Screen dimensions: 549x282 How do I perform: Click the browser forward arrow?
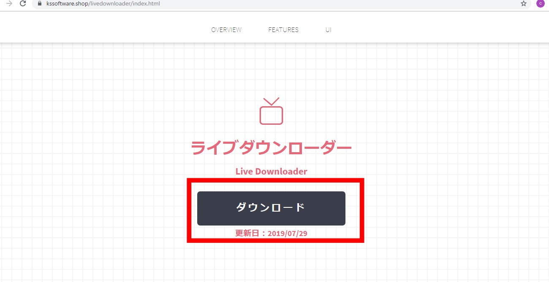coord(9,4)
